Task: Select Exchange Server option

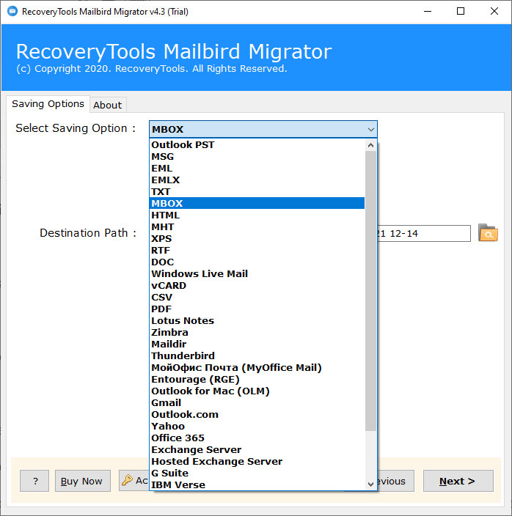Action: 257,450
